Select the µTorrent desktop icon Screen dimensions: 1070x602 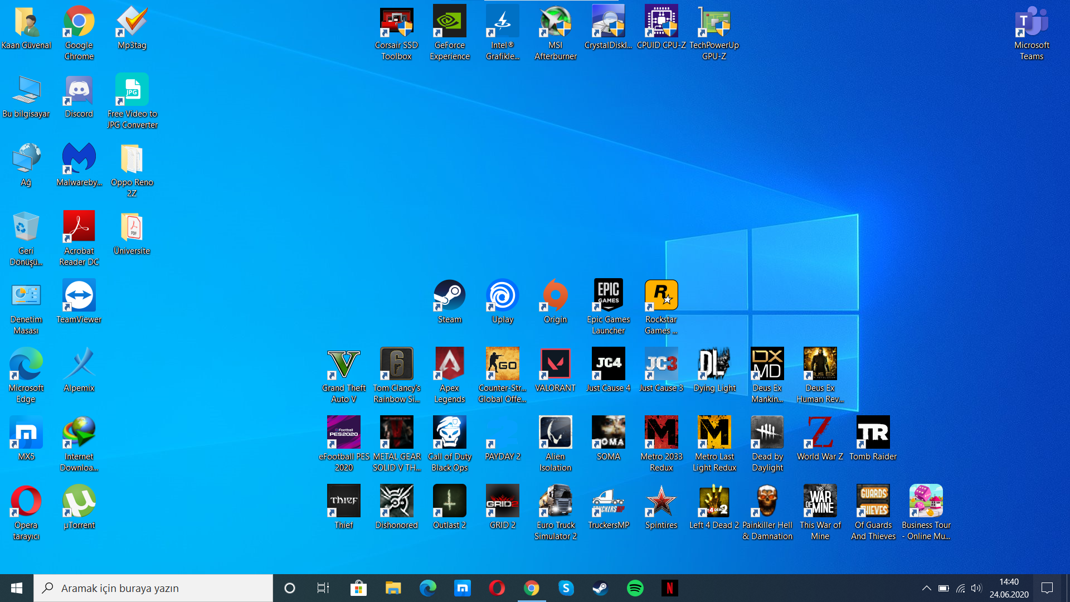point(79,507)
